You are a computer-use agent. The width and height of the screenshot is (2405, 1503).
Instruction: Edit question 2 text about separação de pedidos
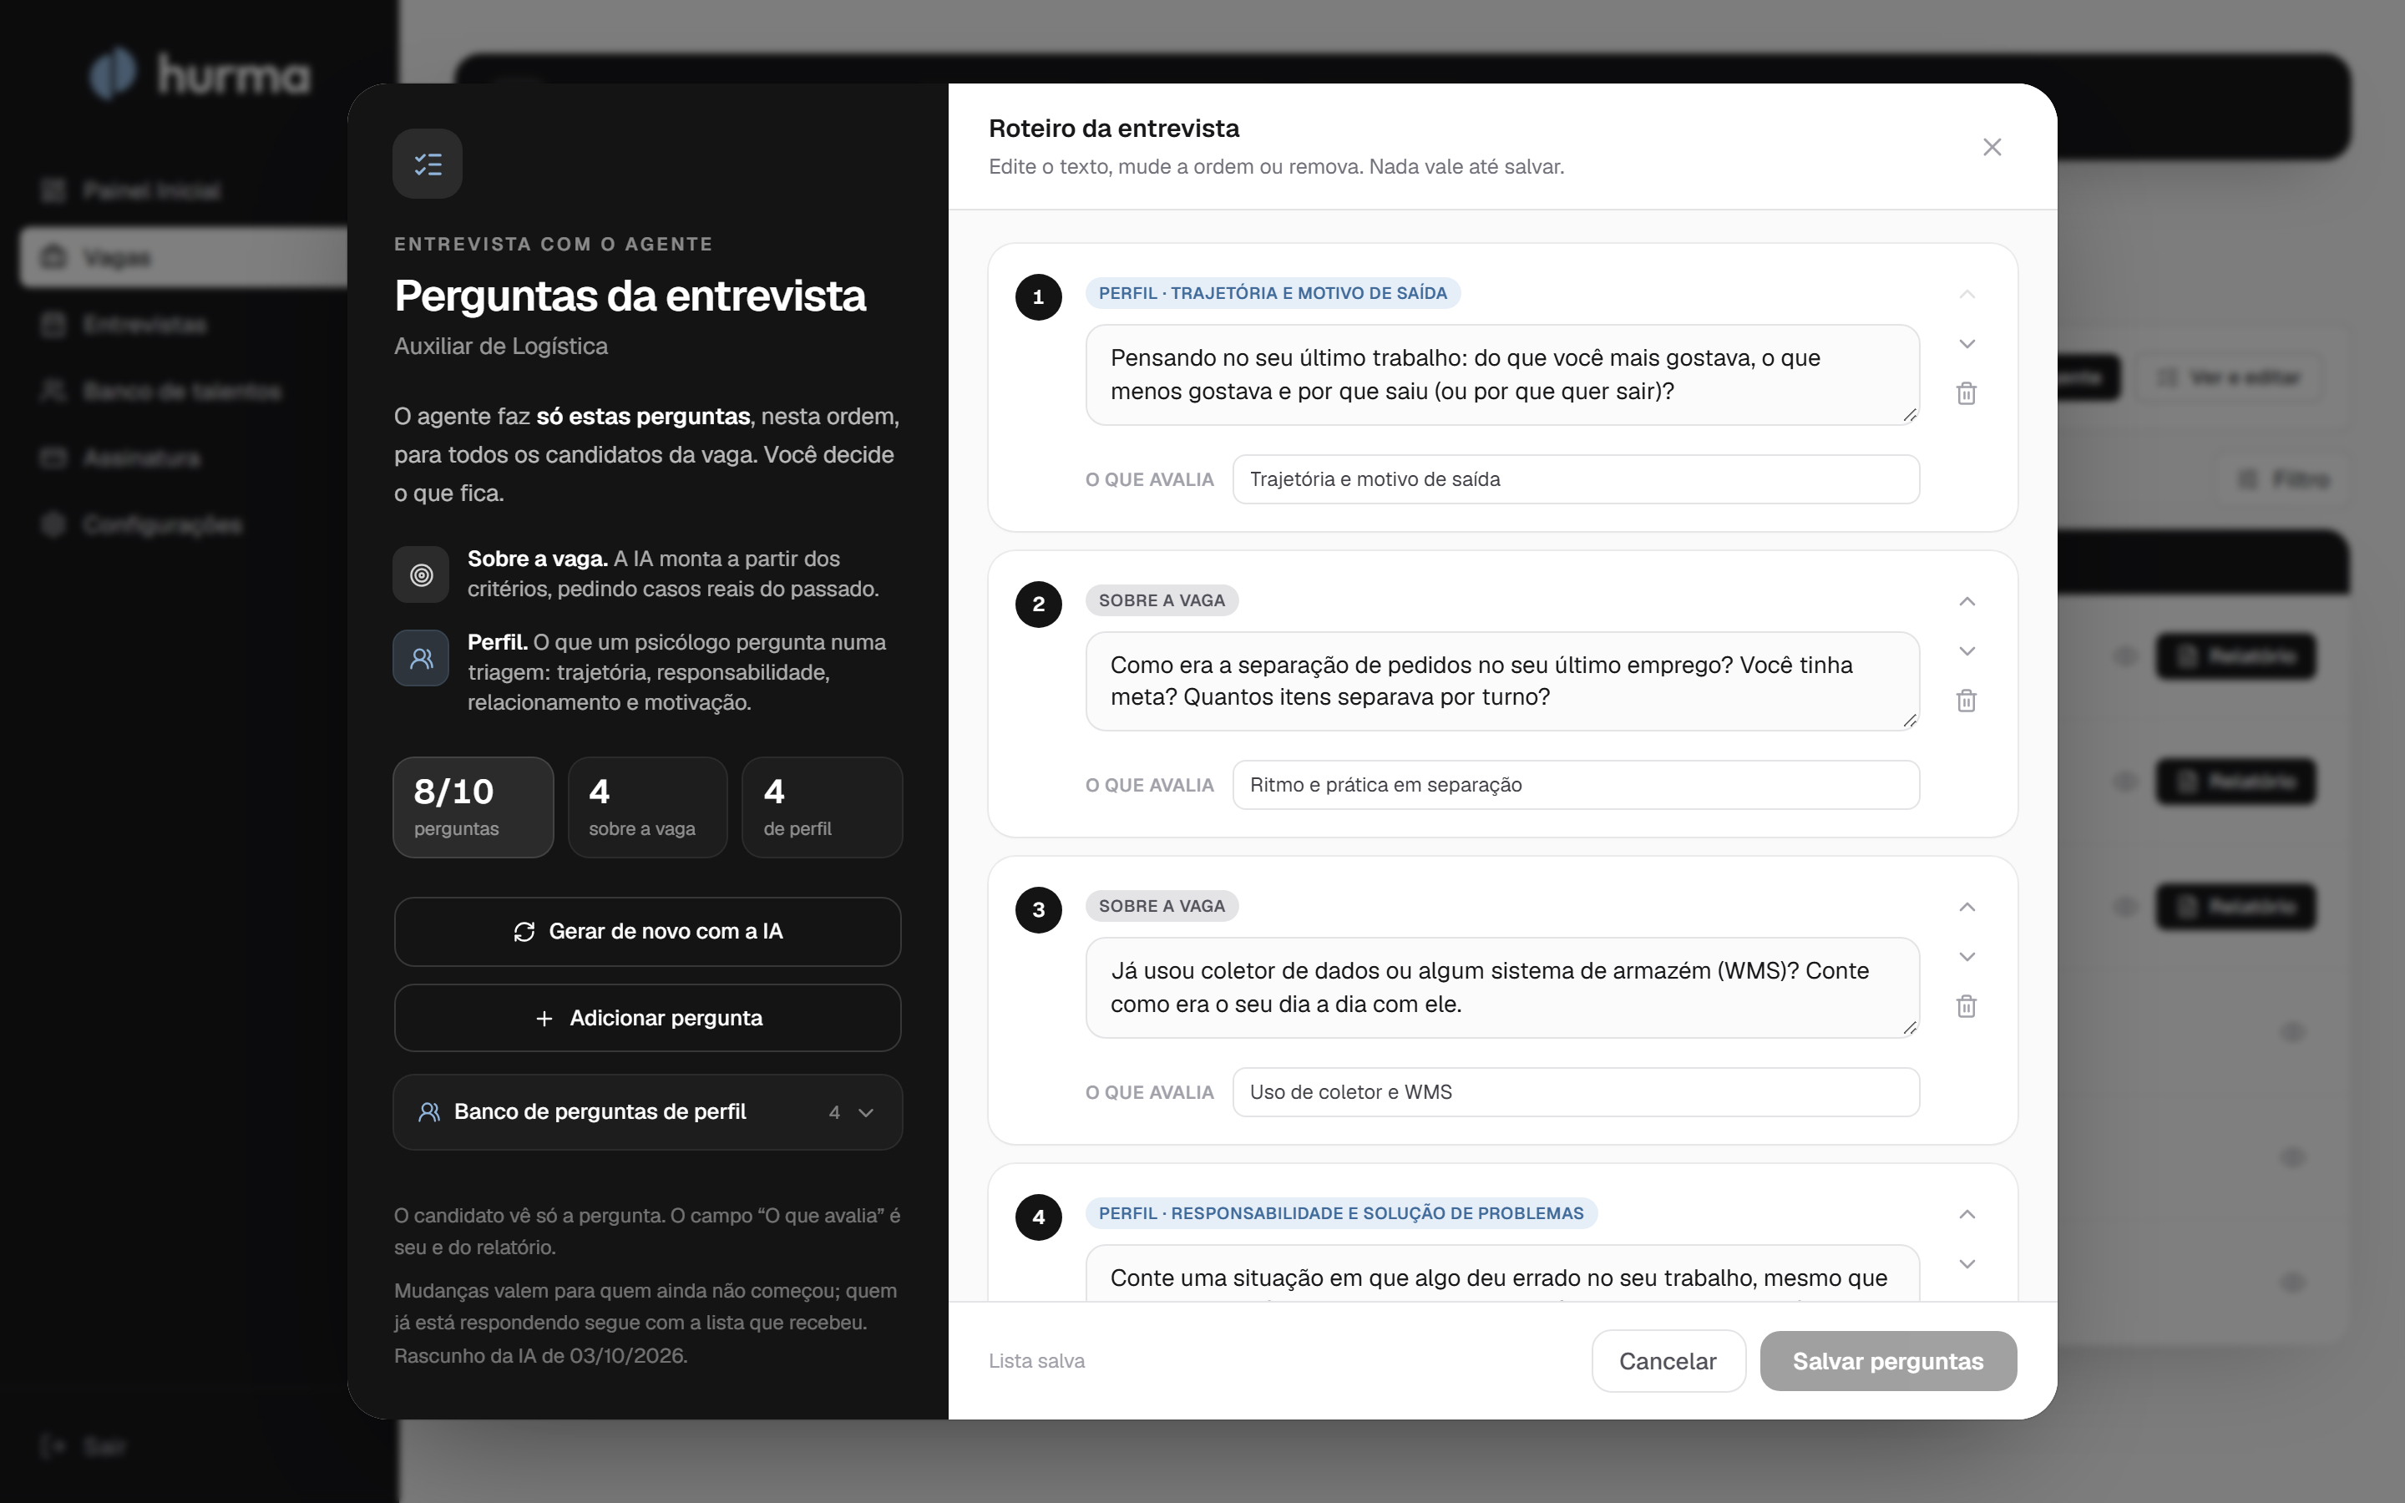[1501, 681]
